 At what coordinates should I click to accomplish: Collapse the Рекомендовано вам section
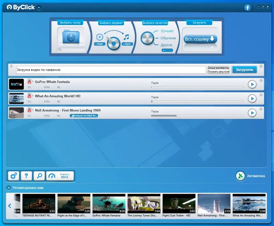click(x=9, y=188)
